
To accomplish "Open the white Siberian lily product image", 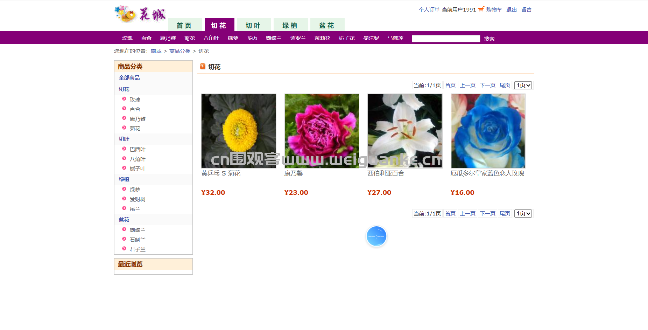I will coord(405,131).
